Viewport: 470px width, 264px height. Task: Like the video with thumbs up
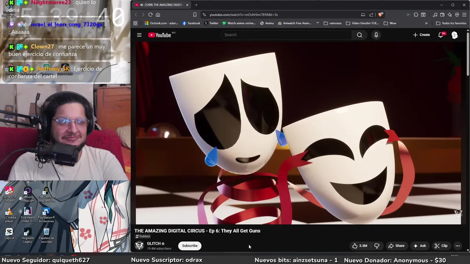360,246
